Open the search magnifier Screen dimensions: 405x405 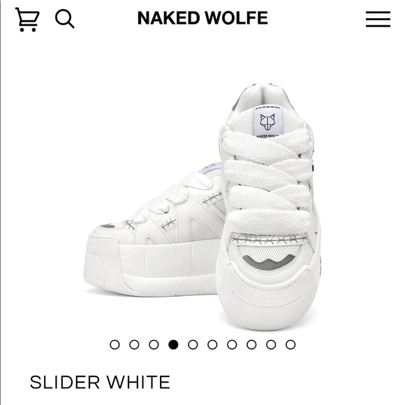[x=64, y=19]
